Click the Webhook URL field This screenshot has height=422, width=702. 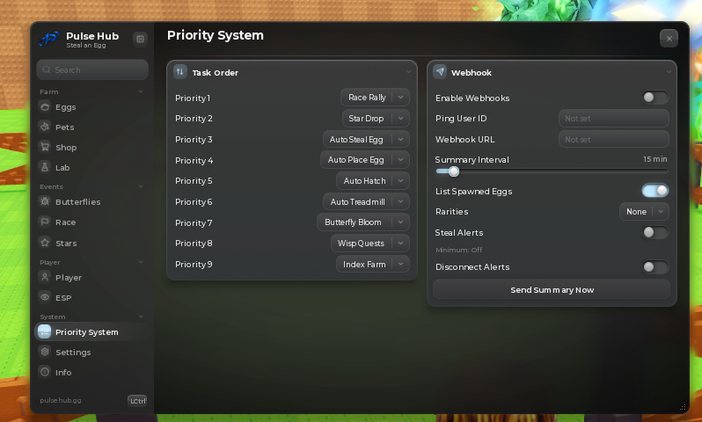614,139
